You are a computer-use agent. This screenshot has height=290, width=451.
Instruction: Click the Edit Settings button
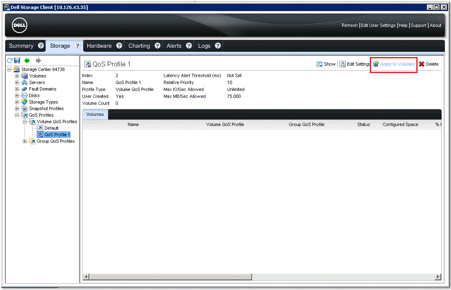point(355,64)
